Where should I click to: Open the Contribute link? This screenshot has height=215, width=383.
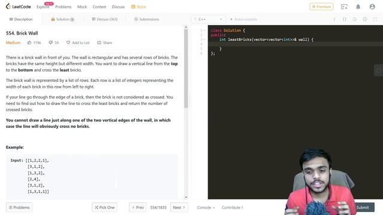click(232, 207)
